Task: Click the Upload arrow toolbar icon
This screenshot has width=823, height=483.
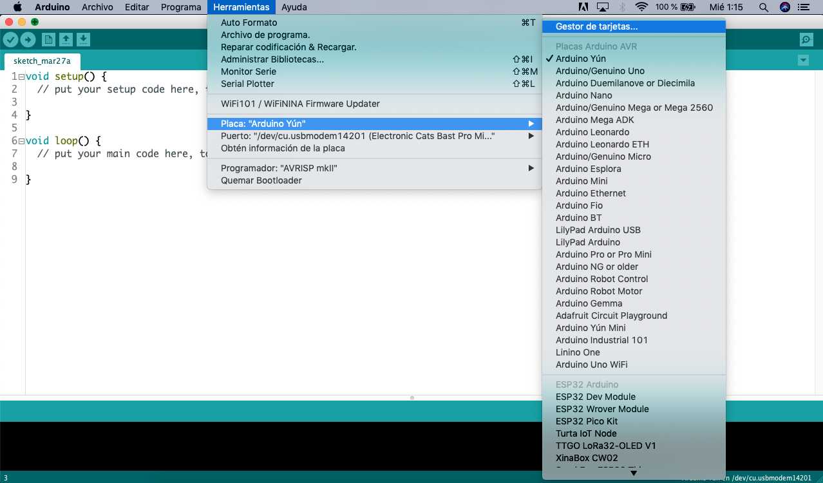Action: tap(28, 40)
